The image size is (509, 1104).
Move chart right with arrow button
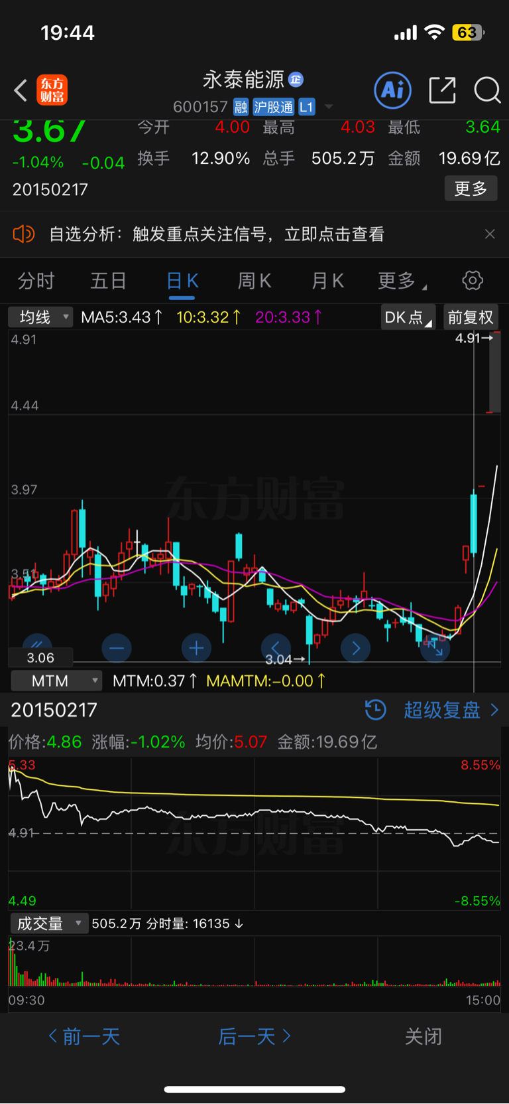tap(356, 648)
